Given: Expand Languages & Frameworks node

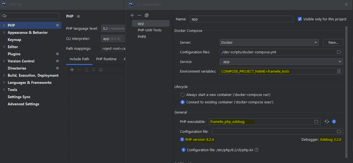Looking at the screenshot, I should point(4,82).
